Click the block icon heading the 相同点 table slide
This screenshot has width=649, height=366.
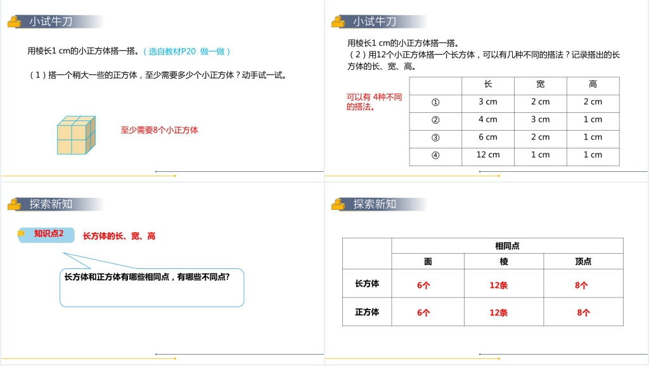tap(338, 204)
